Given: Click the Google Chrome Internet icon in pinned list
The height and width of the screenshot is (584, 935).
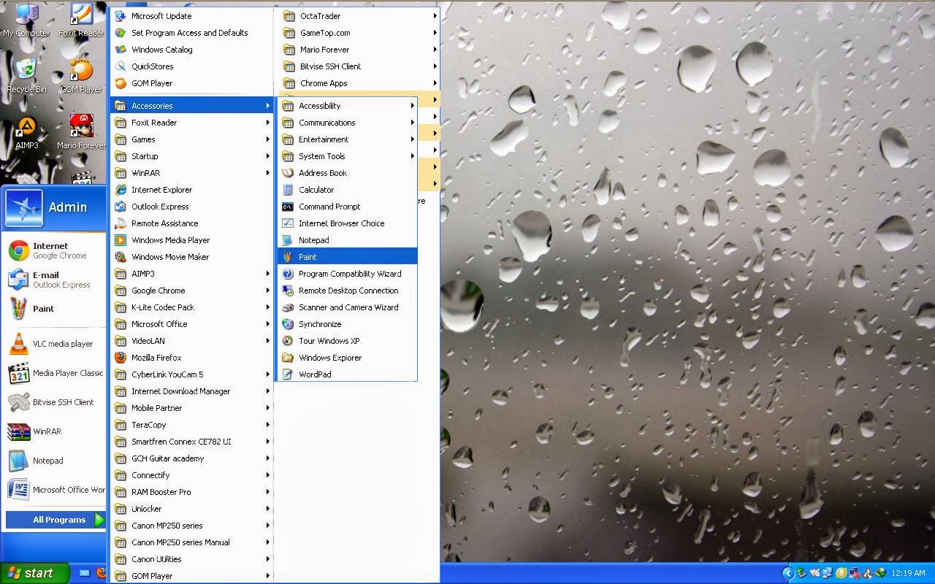Looking at the screenshot, I should [18, 250].
